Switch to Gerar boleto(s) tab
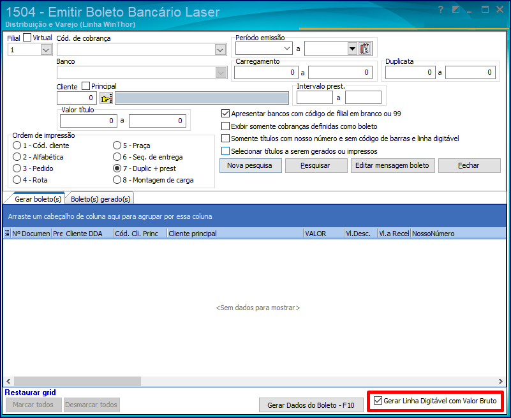Image resolution: width=511 pixels, height=418 pixels. pos(38,199)
